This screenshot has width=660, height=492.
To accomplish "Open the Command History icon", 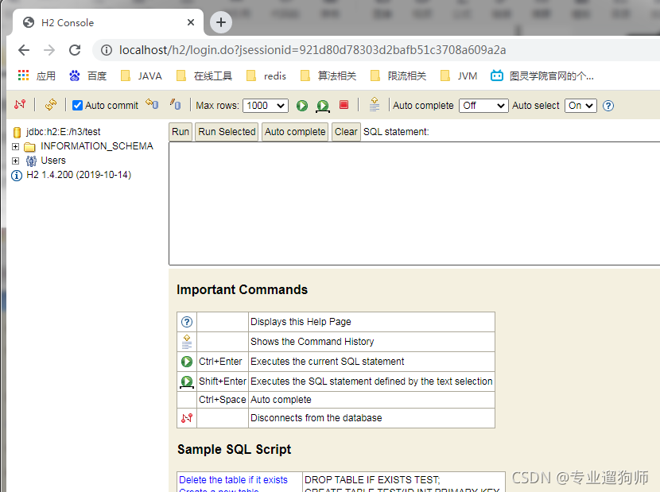I will point(375,105).
